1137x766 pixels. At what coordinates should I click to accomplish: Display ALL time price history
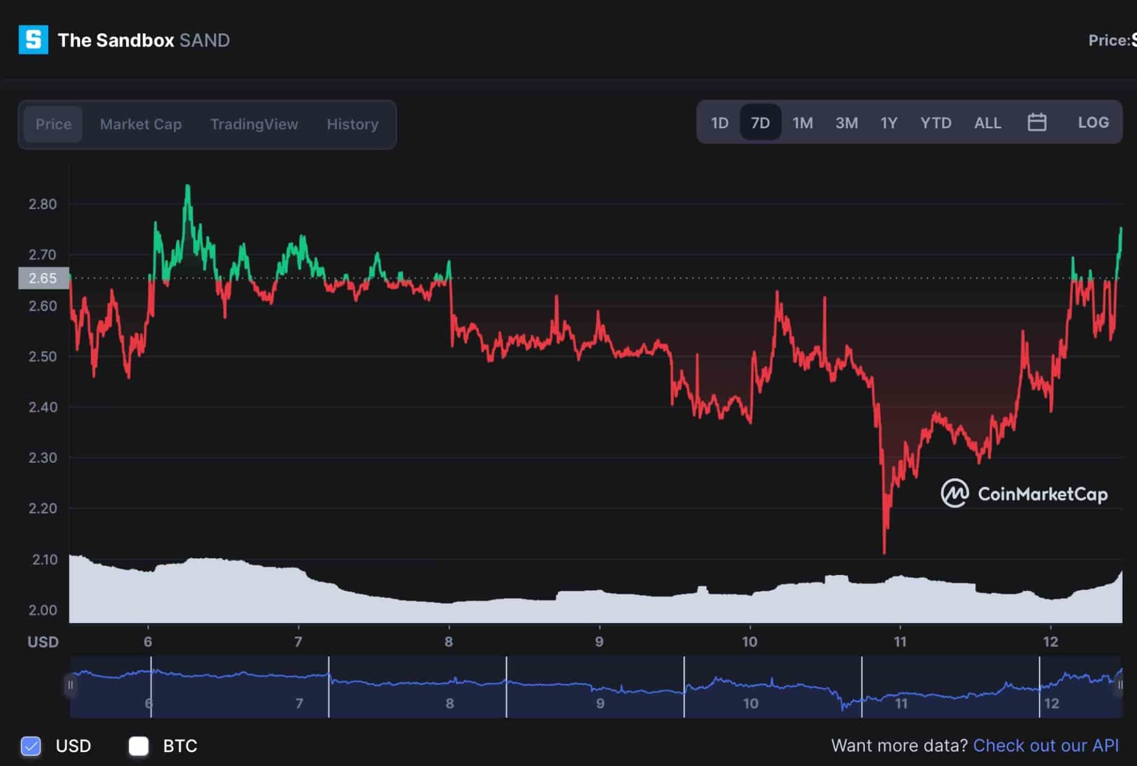tap(988, 122)
